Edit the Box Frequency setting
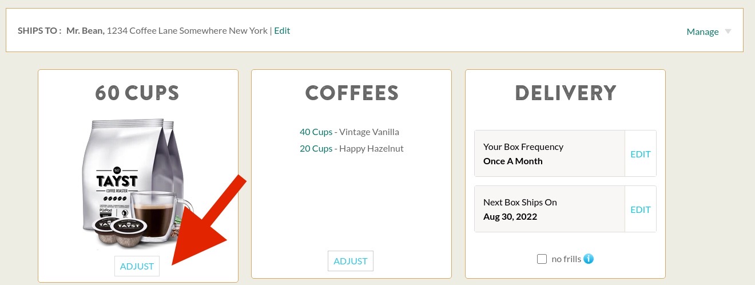755x285 pixels. (x=640, y=154)
